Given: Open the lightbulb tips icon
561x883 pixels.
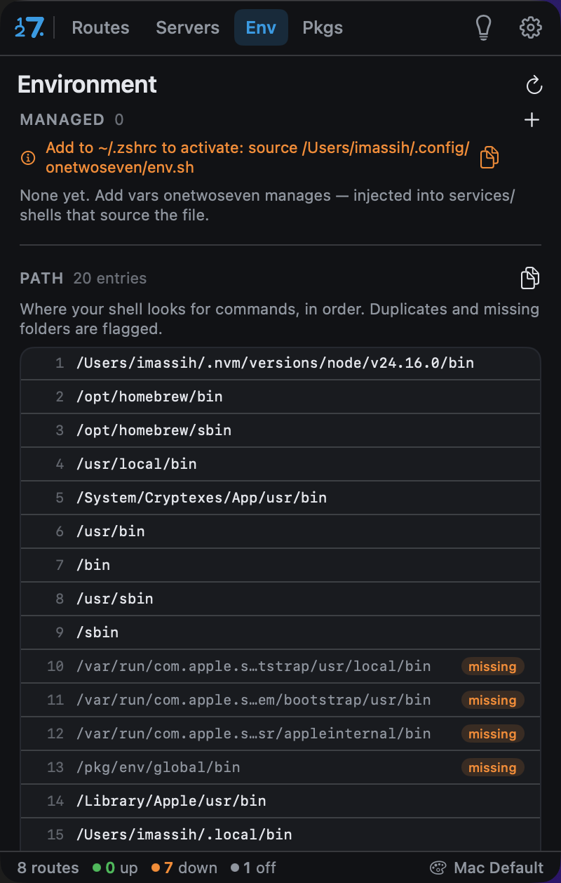Looking at the screenshot, I should click(483, 27).
